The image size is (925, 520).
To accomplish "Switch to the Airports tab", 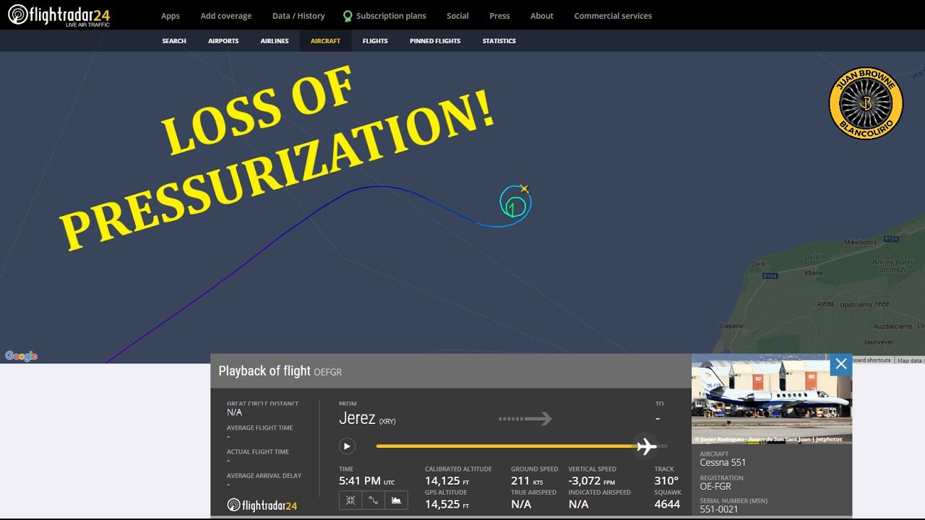I will [x=223, y=41].
